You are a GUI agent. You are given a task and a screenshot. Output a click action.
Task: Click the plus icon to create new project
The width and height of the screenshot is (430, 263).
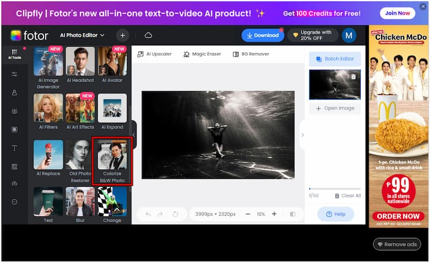click(123, 35)
